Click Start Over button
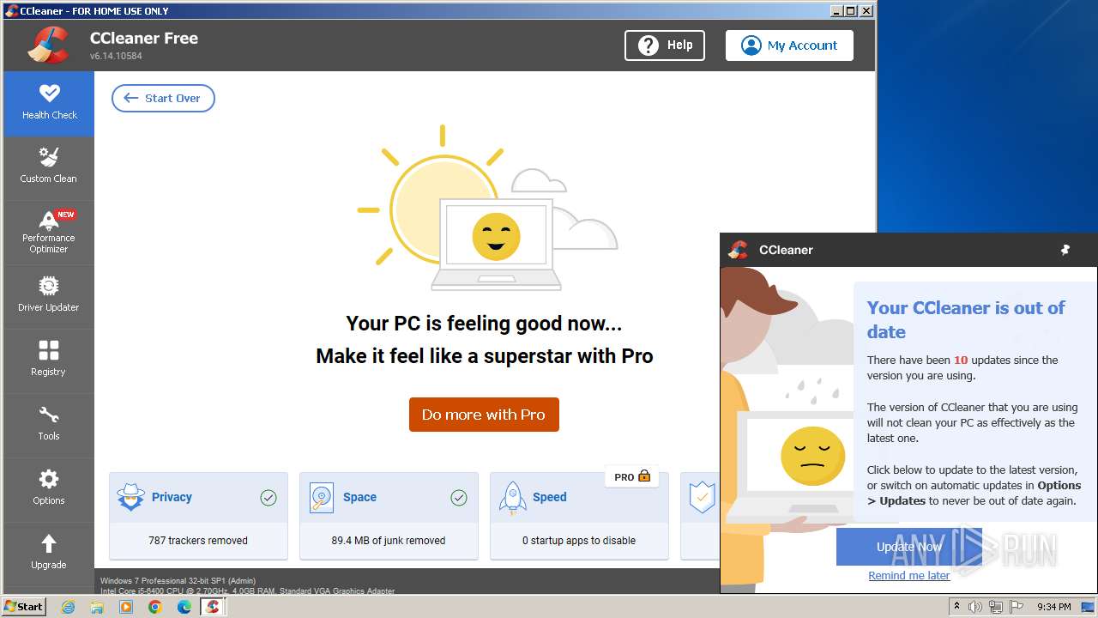Screen dimensions: 1098x618 point(163,98)
